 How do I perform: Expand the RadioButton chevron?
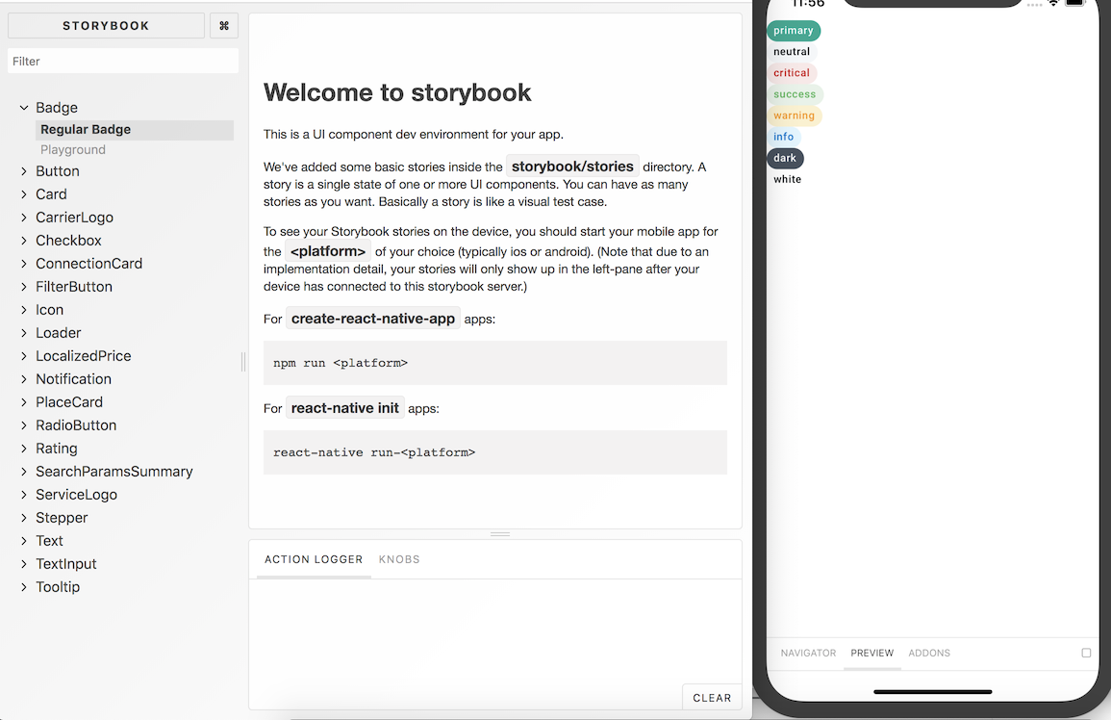(24, 425)
